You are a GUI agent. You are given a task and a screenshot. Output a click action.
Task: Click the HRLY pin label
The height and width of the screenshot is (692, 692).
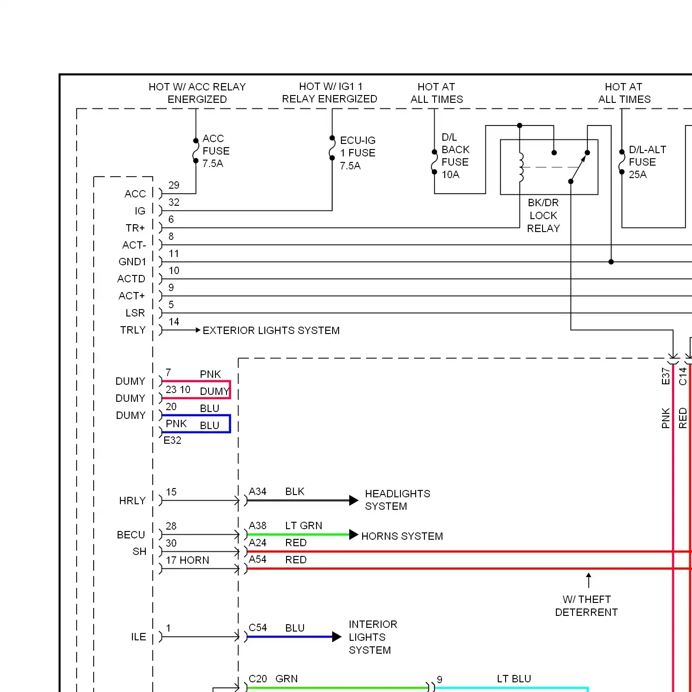click(132, 501)
